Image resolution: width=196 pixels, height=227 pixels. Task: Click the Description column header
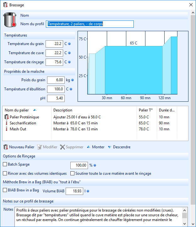tap(63, 110)
